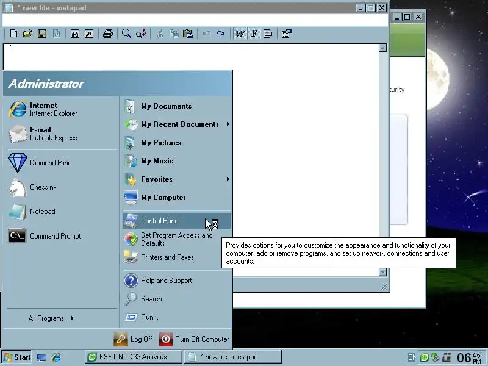Switch to ESET NOD32 Antivirus taskbar button
488x366 pixels.
[133, 357]
